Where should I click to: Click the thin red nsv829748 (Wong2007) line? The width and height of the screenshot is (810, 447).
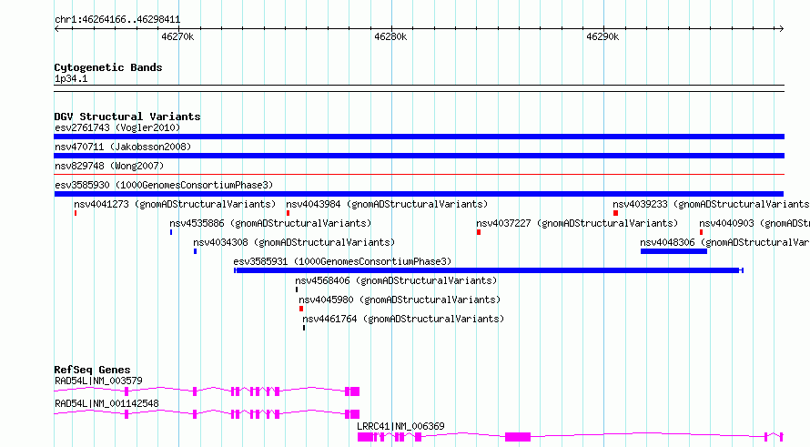click(419, 175)
